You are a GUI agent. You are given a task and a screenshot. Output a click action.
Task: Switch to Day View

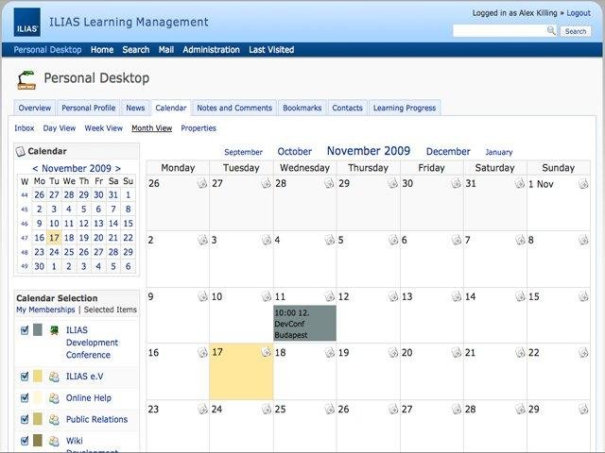pos(60,128)
